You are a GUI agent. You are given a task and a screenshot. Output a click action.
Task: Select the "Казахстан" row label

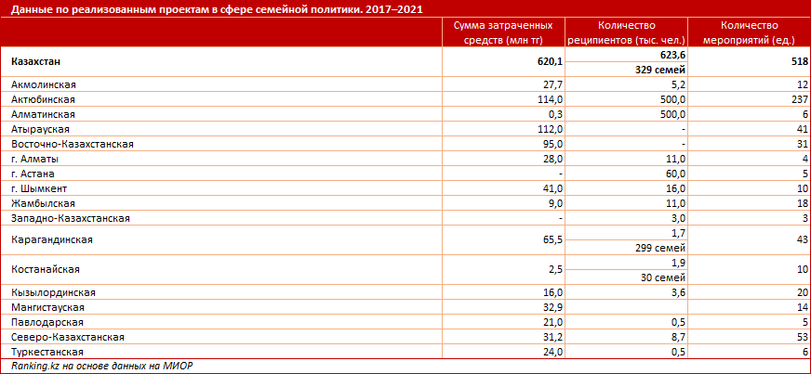pyautogui.click(x=35, y=62)
